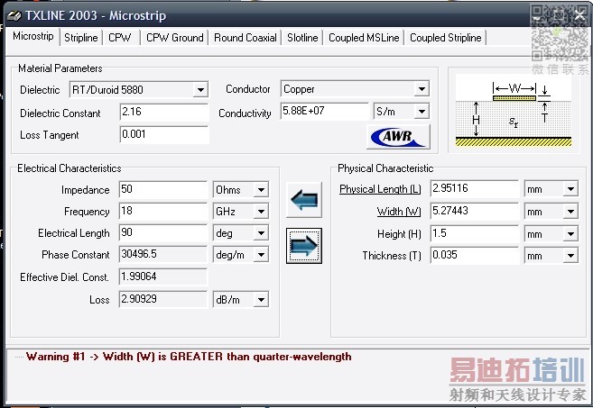Viewport: 593px width, 408px height.
Task: Click the Loss Tangent field 0.001
Action: click(163, 135)
